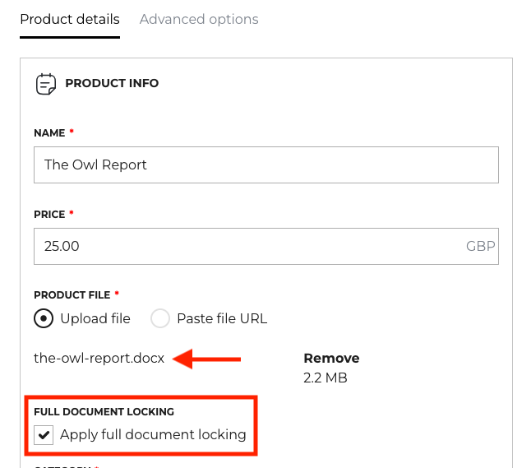Open the Advanced options tab

tap(199, 19)
